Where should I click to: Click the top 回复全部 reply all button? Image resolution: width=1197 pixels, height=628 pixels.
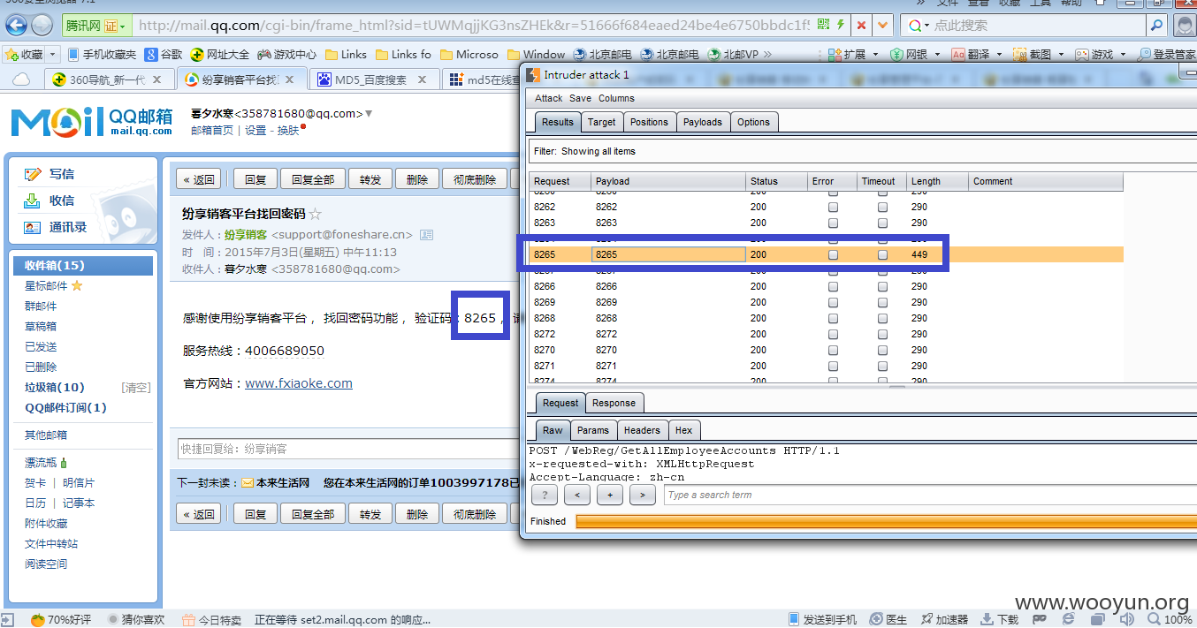tap(313, 179)
